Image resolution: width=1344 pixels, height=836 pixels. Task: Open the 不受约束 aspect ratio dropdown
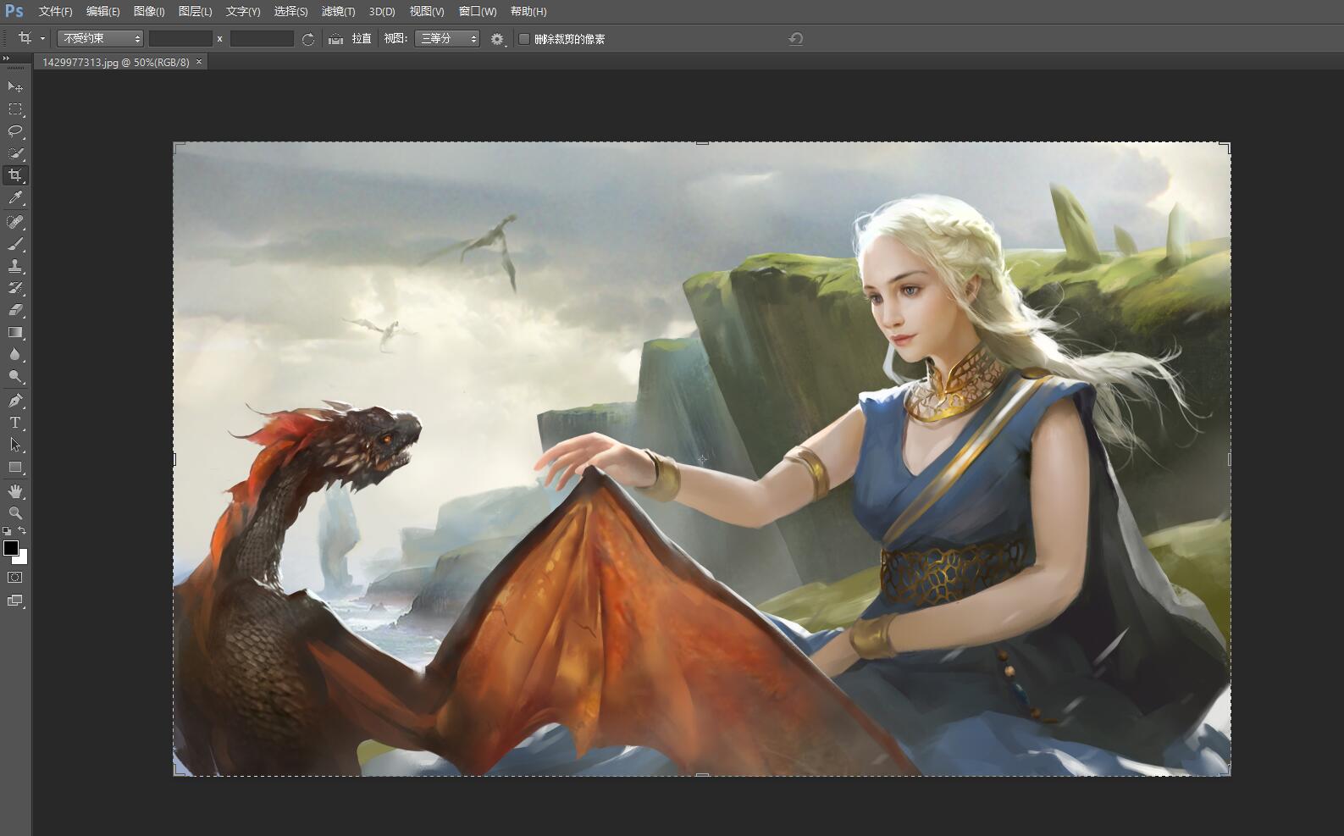click(100, 39)
